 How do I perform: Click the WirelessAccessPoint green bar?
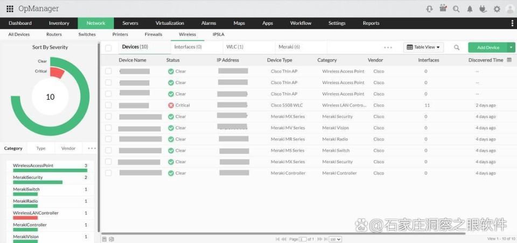coord(50,170)
